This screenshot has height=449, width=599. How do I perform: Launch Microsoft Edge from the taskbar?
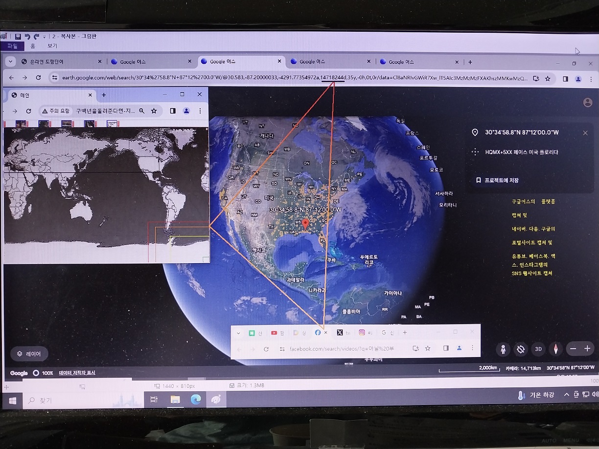[x=196, y=400]
